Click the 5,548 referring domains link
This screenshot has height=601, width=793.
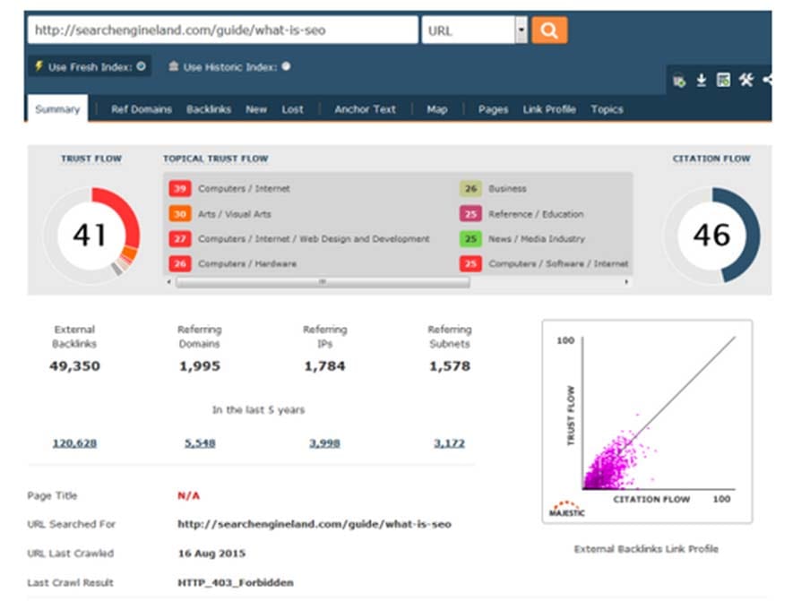click(200, 443)
